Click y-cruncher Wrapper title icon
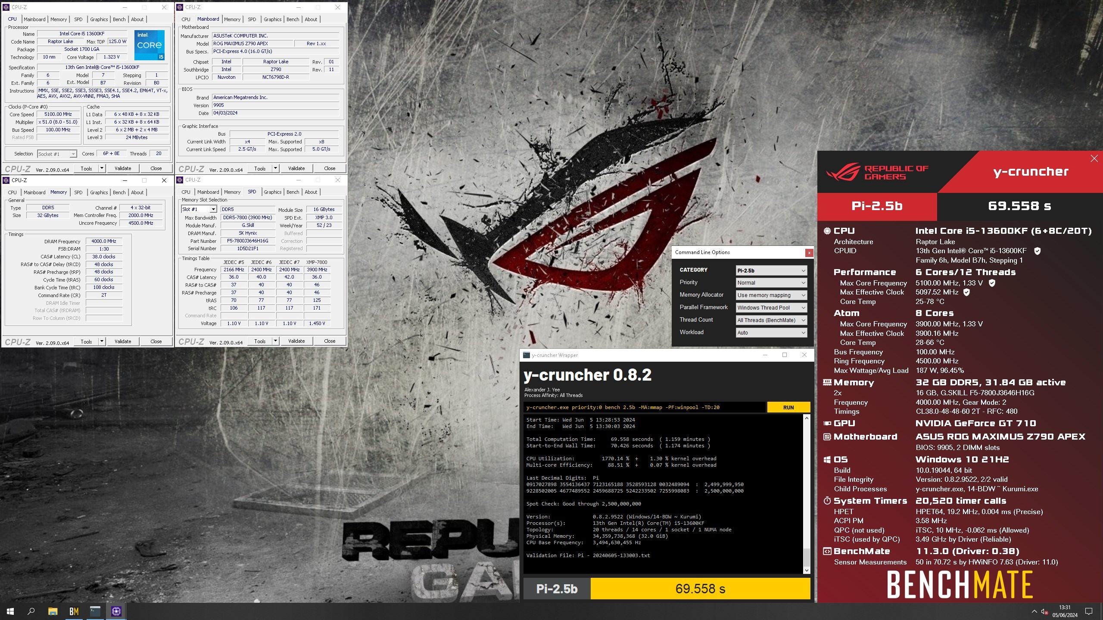Screen dimensions: 1103x620 click(x=526, y=355)
